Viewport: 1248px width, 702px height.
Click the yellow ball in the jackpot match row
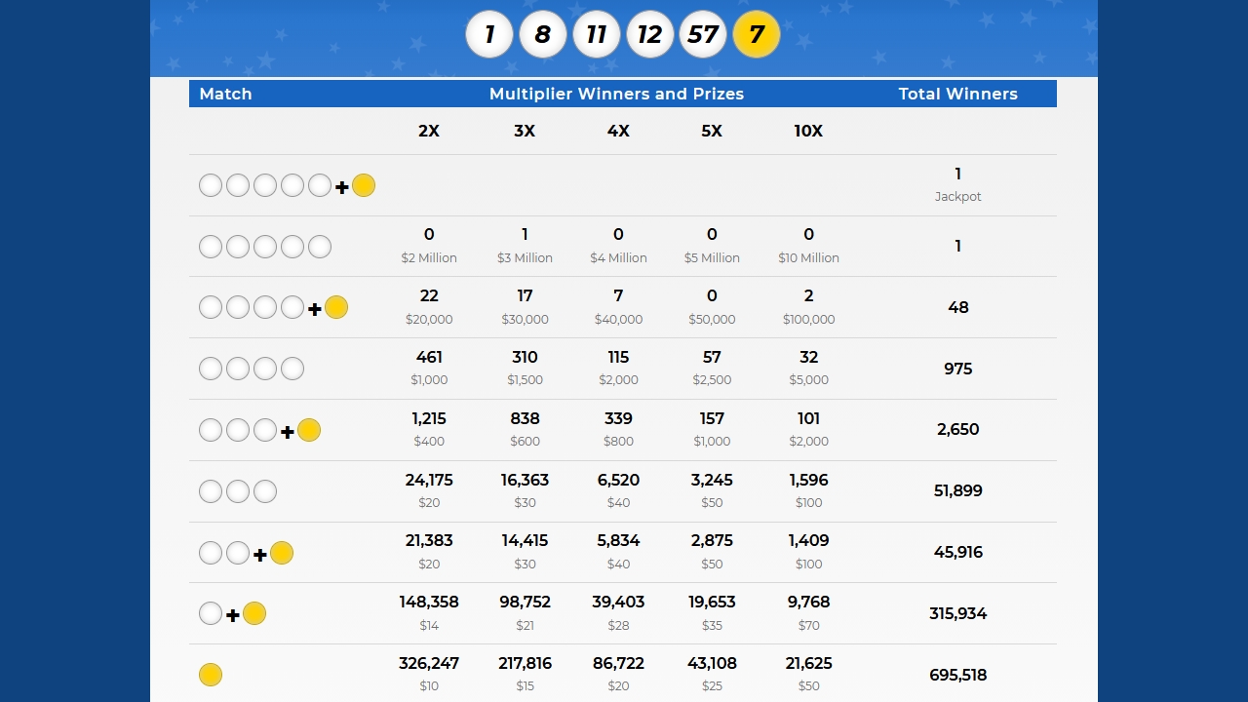pos(364,185)
